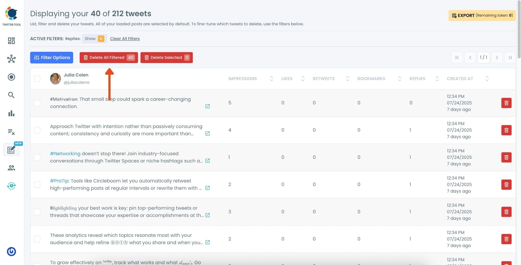Check the 'Approach Twitter with intention' tweet
The height and width of the screenshot is (265, 521).
37,130
